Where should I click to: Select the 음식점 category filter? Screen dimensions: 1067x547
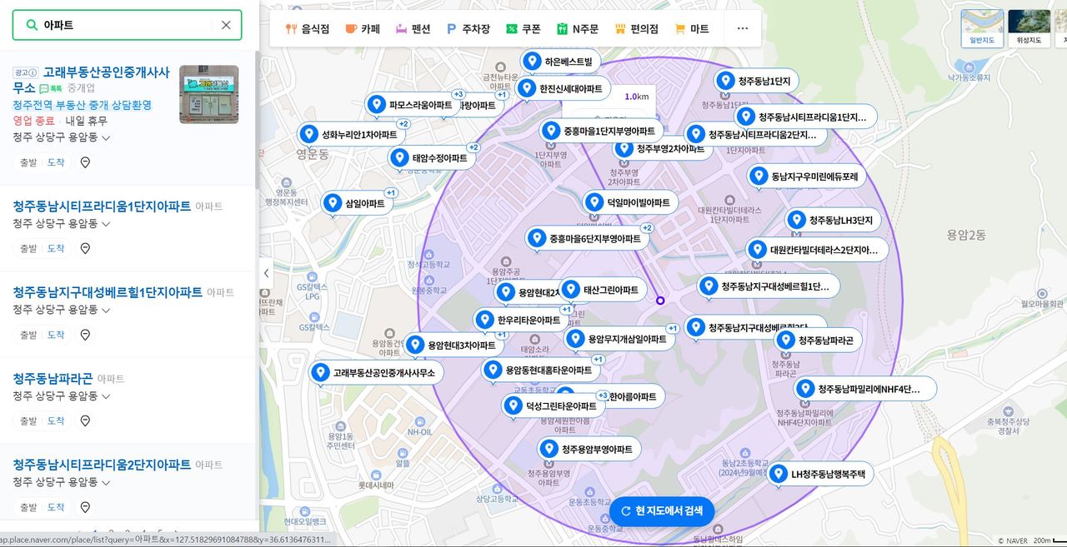coord(308,28)
